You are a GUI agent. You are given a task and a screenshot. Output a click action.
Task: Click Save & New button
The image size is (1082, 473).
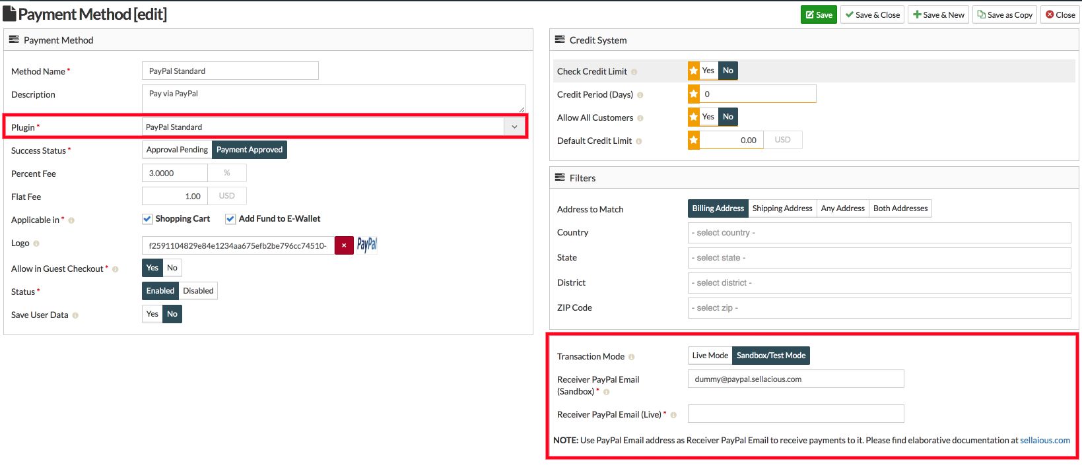pos(939,15)
